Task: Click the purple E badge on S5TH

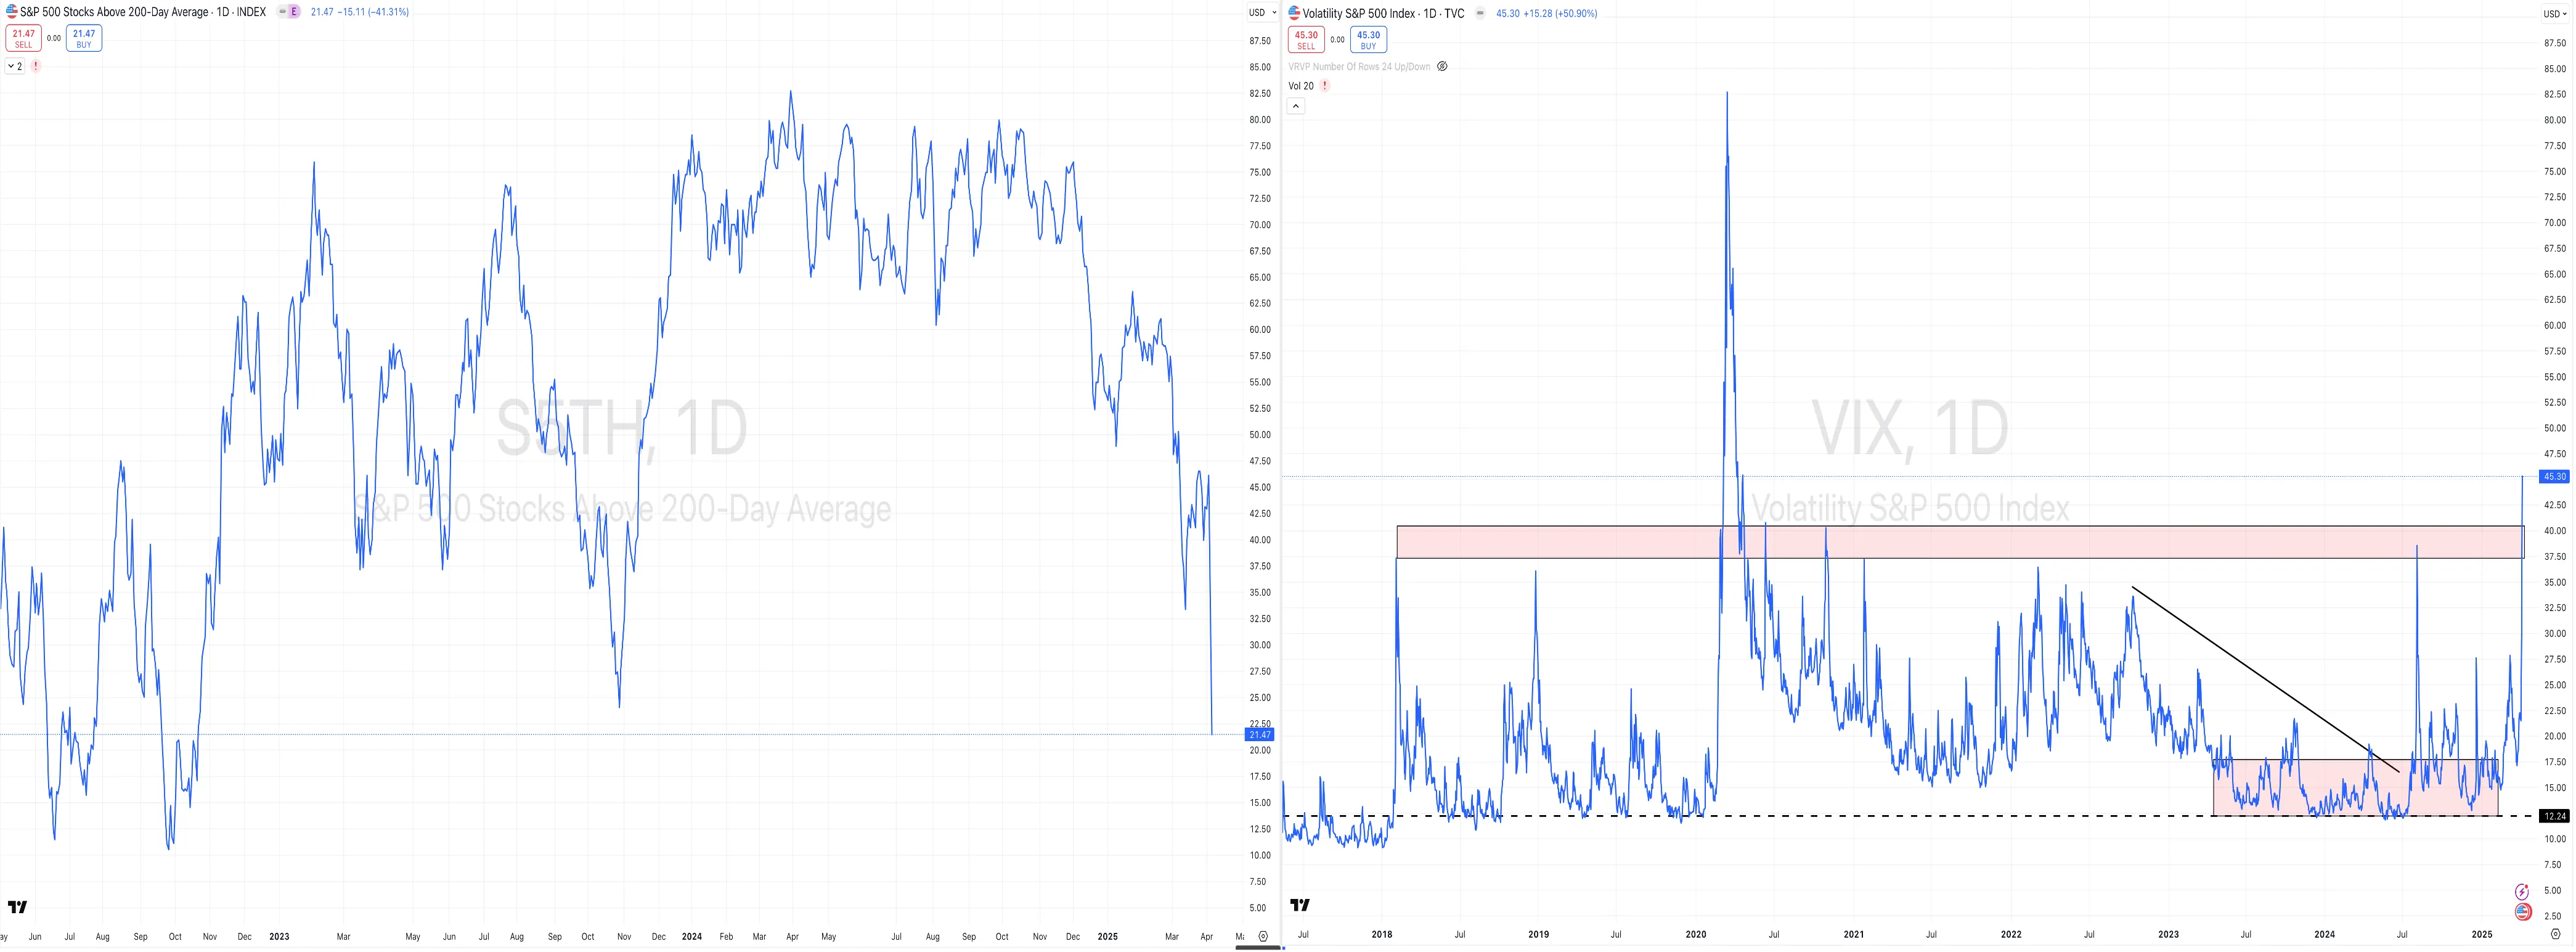Action: click(294, 12)
